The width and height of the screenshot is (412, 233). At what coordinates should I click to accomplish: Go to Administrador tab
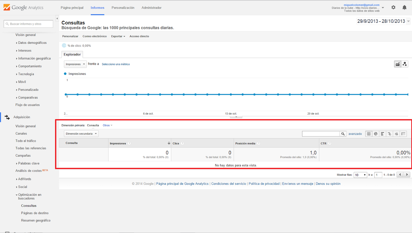point(151,8)
